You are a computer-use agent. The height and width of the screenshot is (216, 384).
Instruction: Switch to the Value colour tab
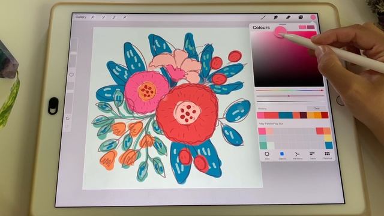(312, 155)
